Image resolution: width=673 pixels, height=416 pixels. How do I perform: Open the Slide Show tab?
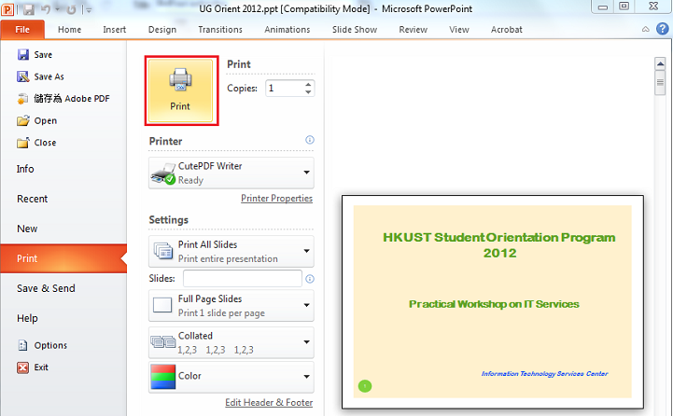[355, 30]
